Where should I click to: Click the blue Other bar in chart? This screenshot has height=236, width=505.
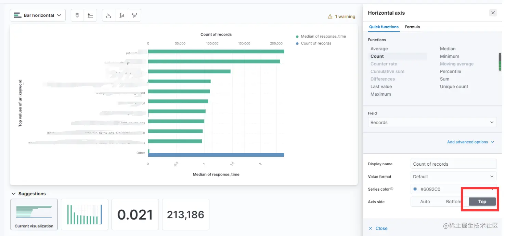coord(216,155)
